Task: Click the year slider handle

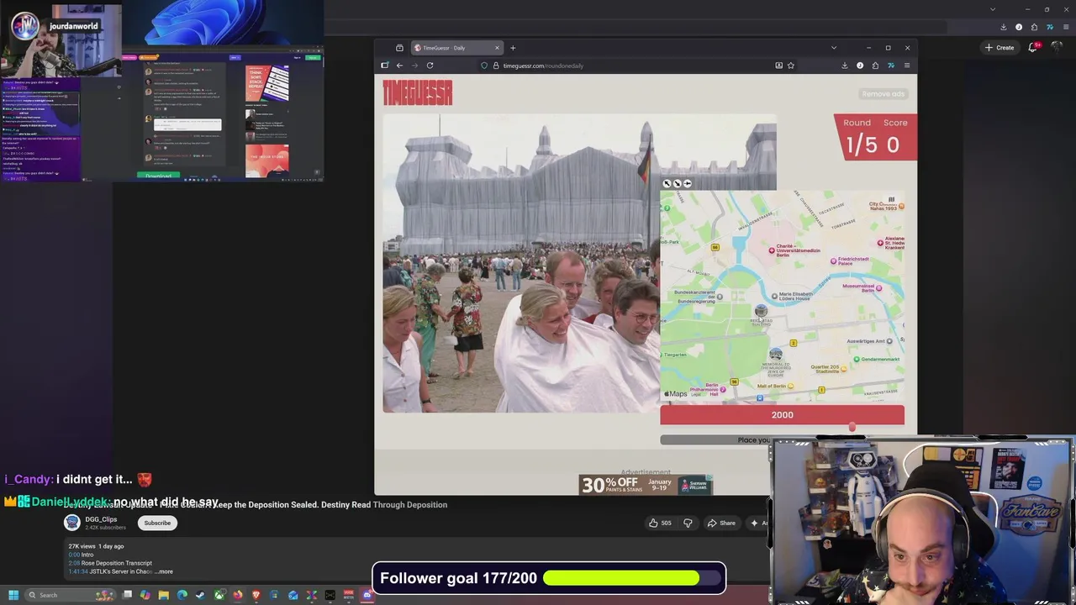Action: pos(852,428)
